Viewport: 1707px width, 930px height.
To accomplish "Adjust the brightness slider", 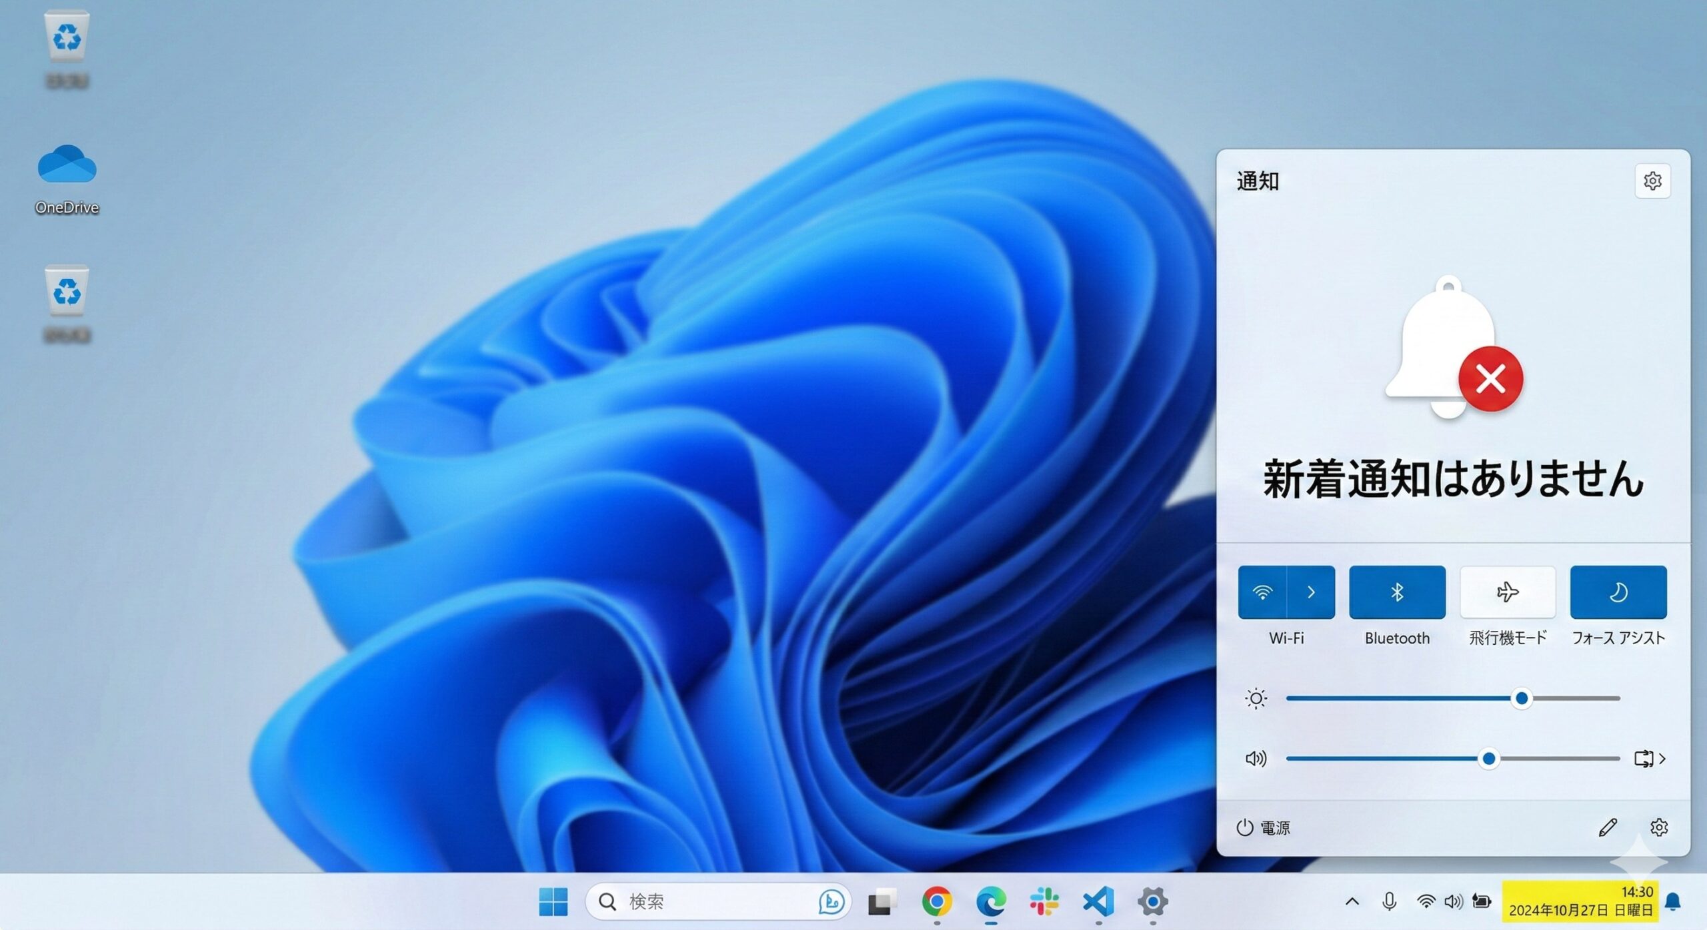I will click(x=1521, y=698).
